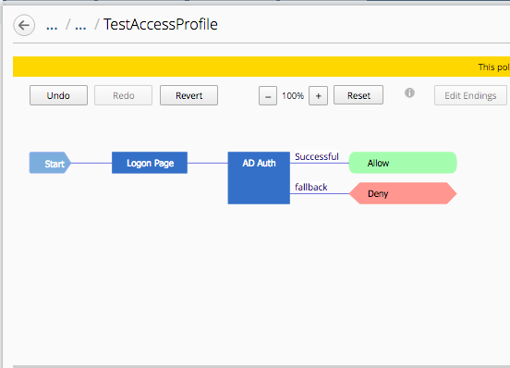Click the back arrow icon
The height and width of the screenshot is (368, 510).
[24, 25]
